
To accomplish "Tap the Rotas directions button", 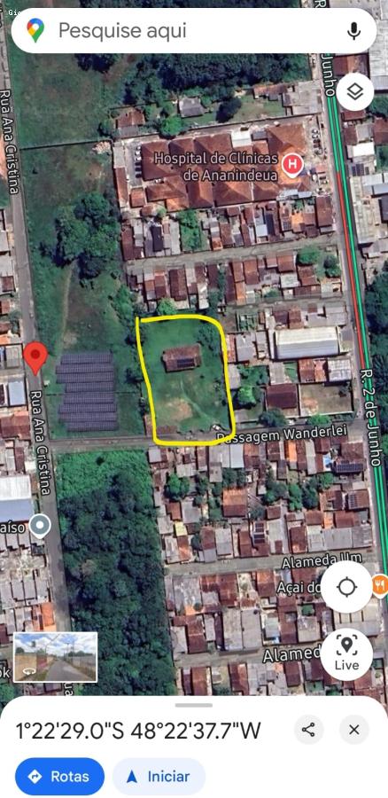I will coord(59,776).
